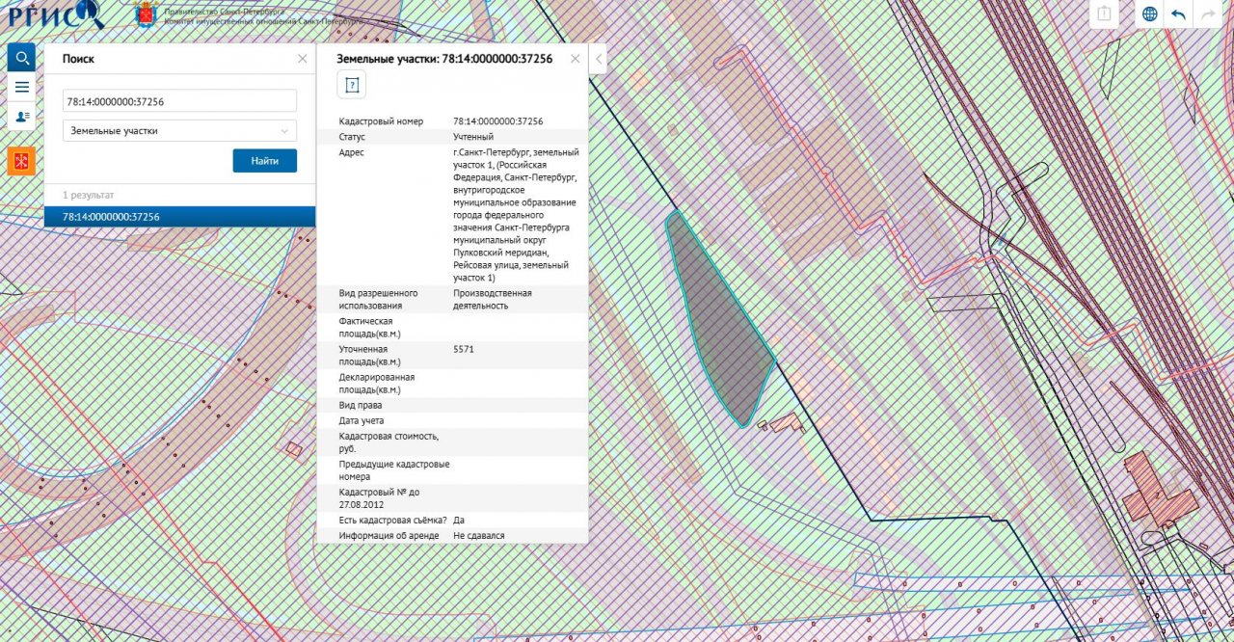The width and height of the screenshot is (1234, 642).
Task: Close the Поиск search panel
Action: click(303, 59)
